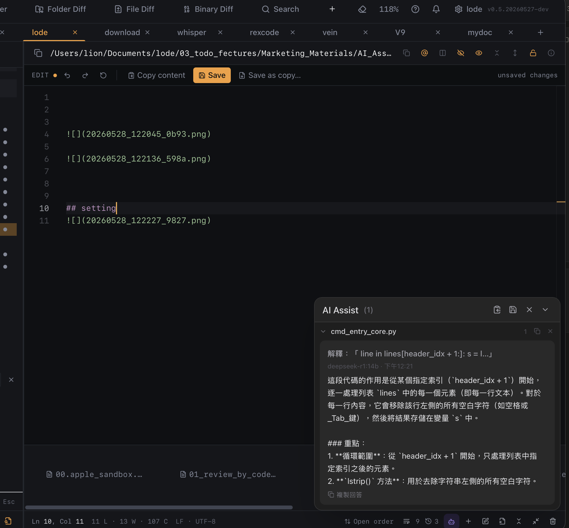Click the file-with-x icon in status bar
The image size is (569, 528).
(502, 521)
